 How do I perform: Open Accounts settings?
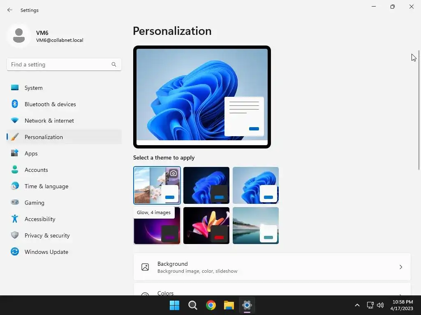64,169
